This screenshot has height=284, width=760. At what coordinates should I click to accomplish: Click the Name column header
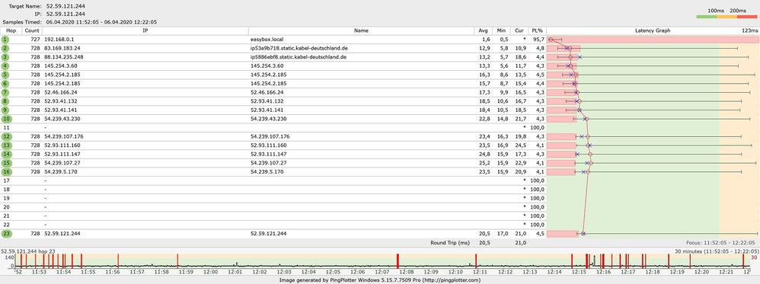pos(361,30)
